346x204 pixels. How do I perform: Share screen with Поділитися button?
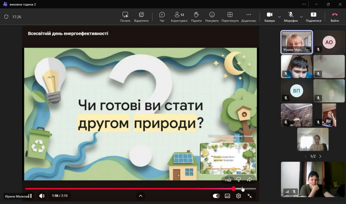(313, 17)
